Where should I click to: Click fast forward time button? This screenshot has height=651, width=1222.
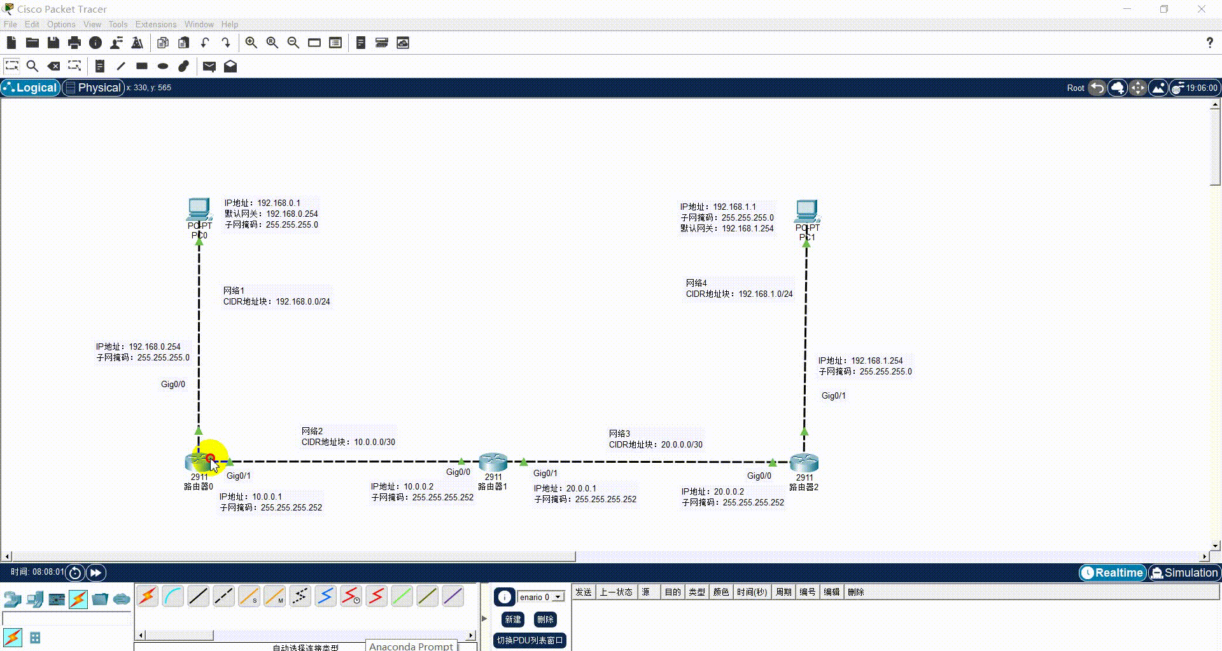(x=95, y=573)
